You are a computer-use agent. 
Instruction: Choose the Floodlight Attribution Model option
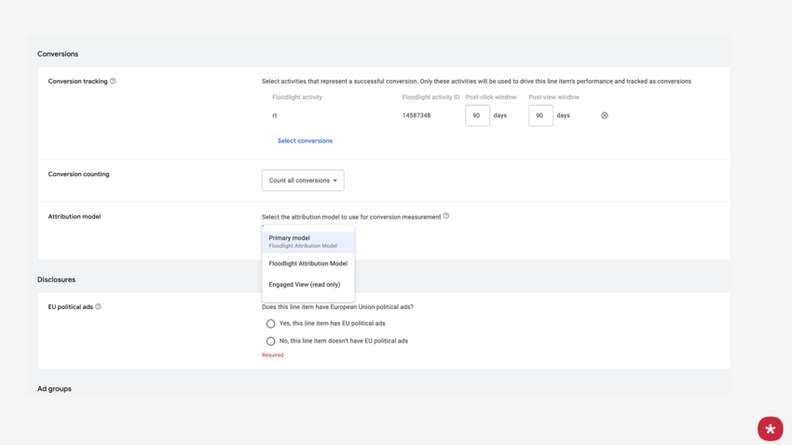coord(307,263)
